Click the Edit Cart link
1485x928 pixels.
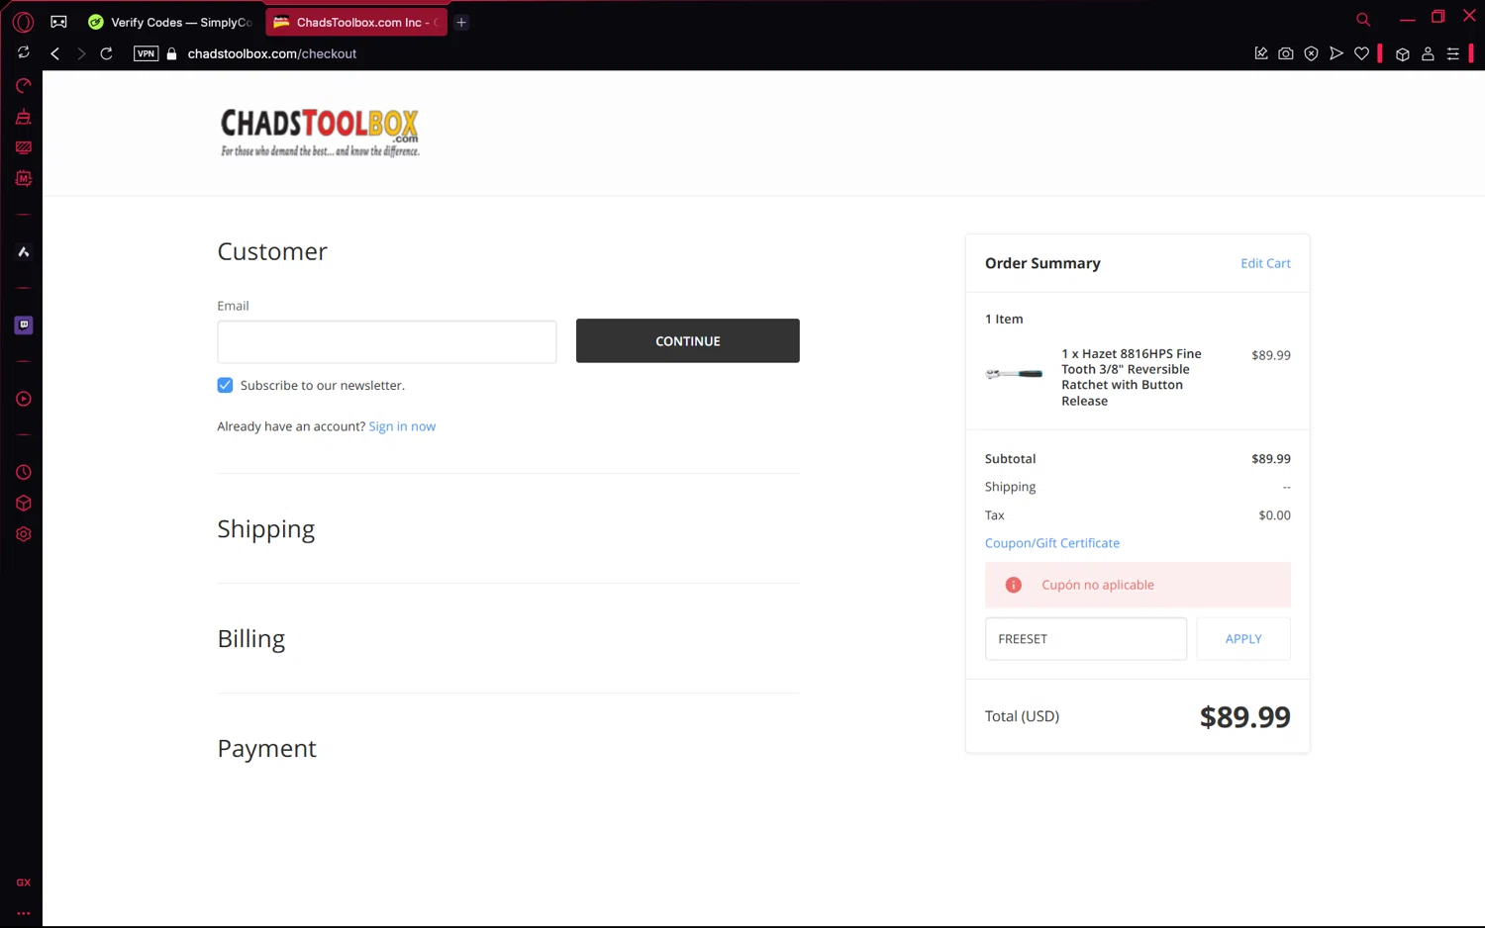[x=1265, y=263]
